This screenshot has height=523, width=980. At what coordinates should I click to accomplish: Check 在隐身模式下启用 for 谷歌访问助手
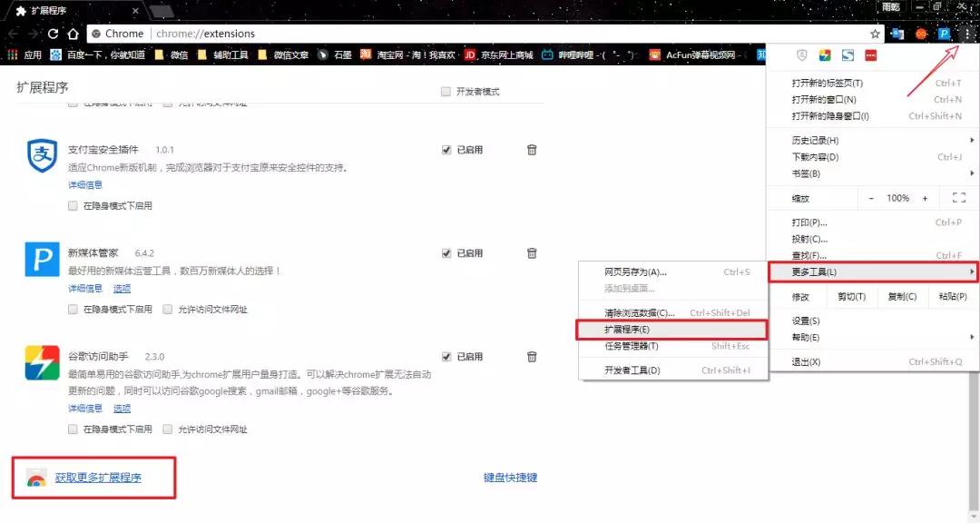click(x=73, y=429)
